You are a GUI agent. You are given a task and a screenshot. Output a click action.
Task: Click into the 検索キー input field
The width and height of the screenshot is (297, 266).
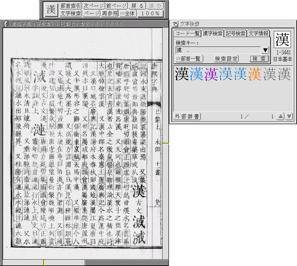[x=218, y=50]
